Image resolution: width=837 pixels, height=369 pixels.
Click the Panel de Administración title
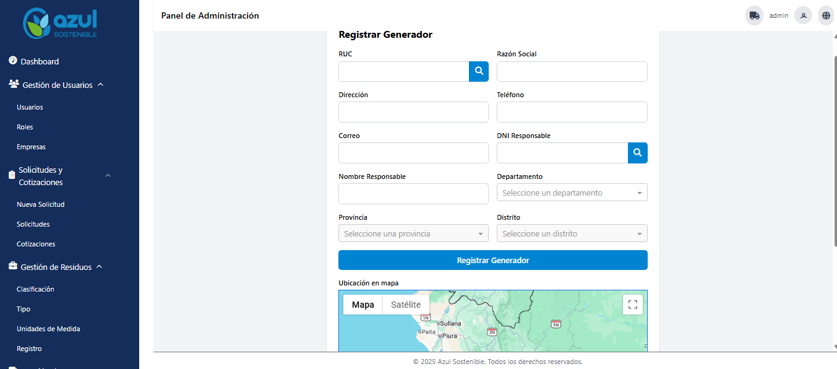[x=210, y=15]
